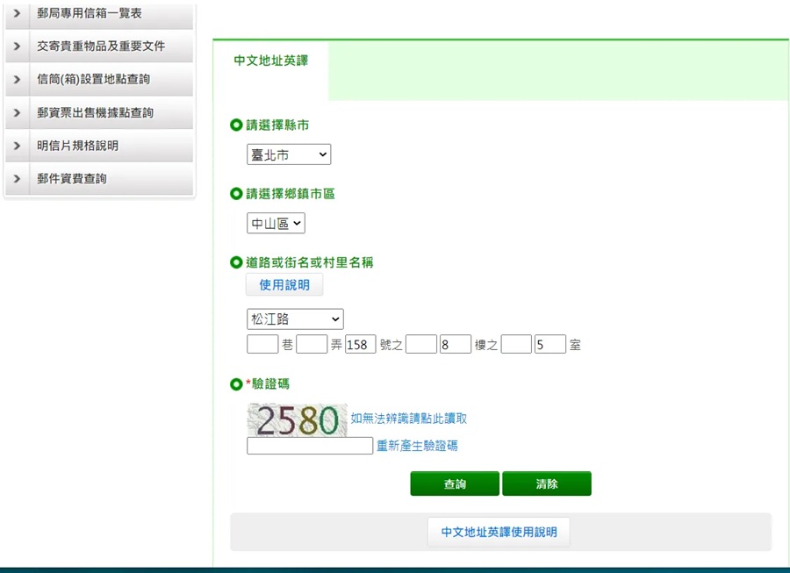The image size is (790, 573).
Task: Click the arrow icon next to 郵件資費查詢
Action: tap(17, 179)
